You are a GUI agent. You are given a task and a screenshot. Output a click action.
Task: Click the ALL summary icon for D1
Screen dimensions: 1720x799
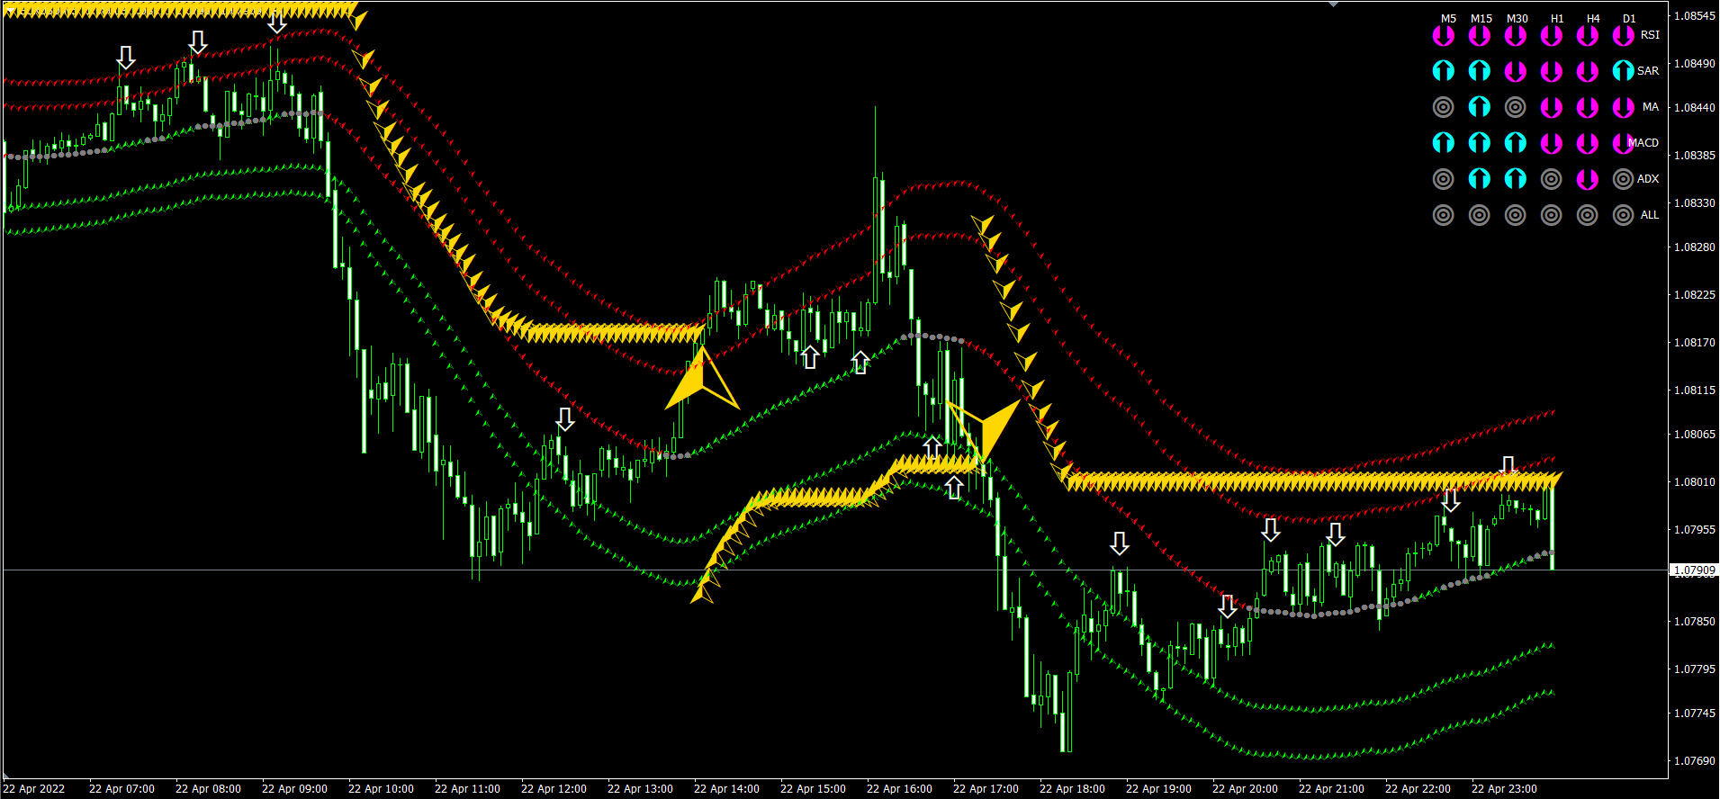[1624, 215]
